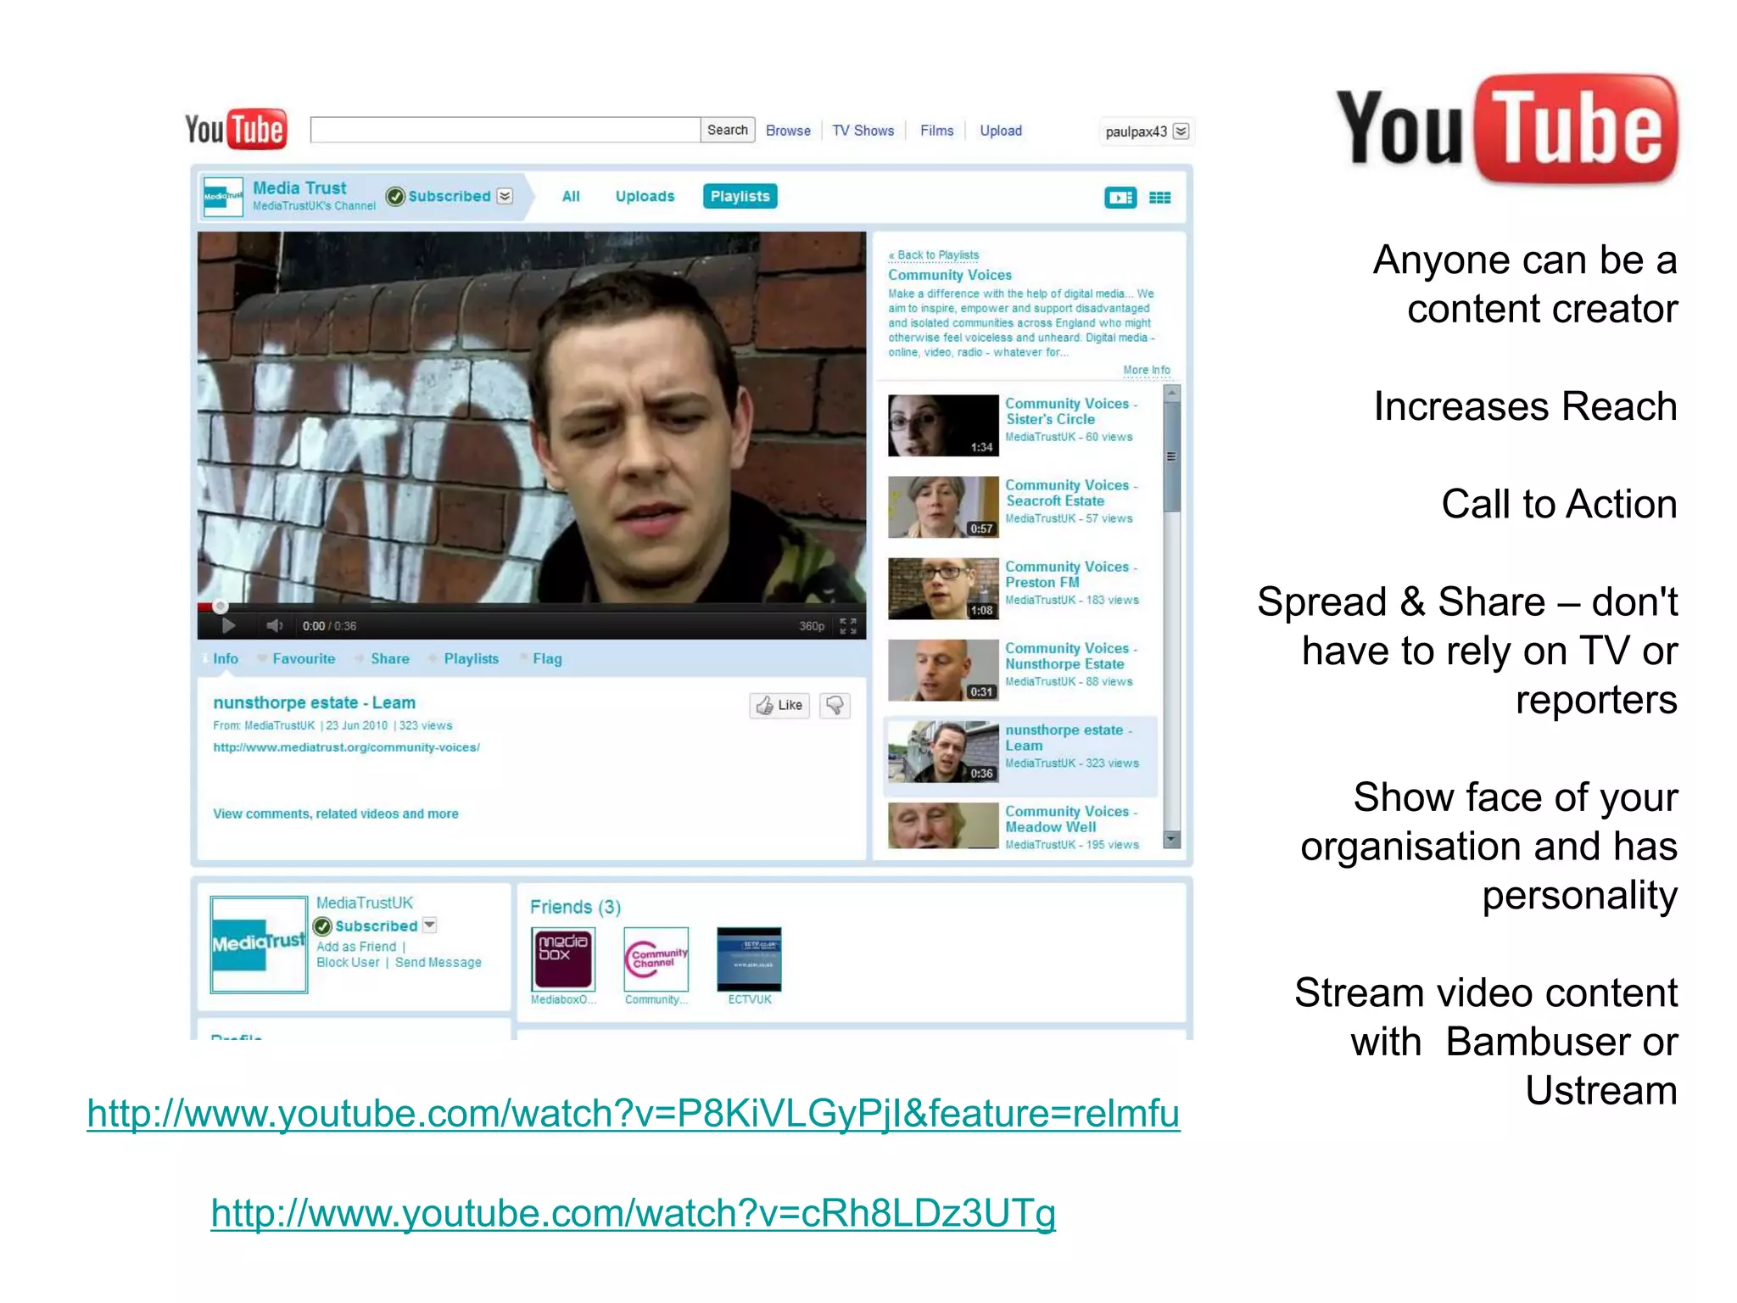This screenshot has height=1303, width=1737.
Task: Click the green Subscribed check in channel header
Action: pyautogui.click(x=395, y=196)
